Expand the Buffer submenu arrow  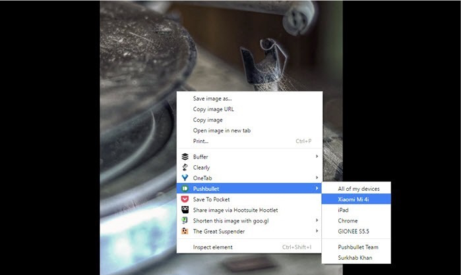(x=317, y=157)
